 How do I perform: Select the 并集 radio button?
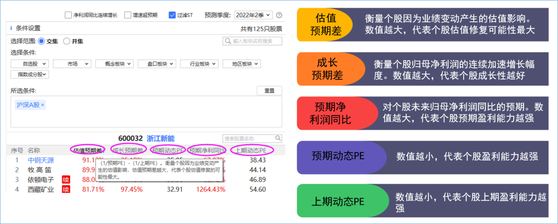67,41
